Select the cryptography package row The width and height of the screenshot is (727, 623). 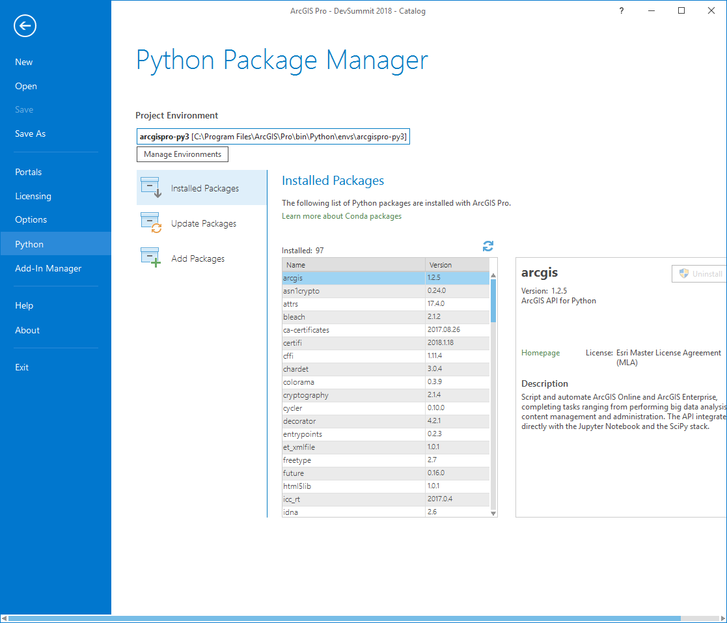[386, 395]
